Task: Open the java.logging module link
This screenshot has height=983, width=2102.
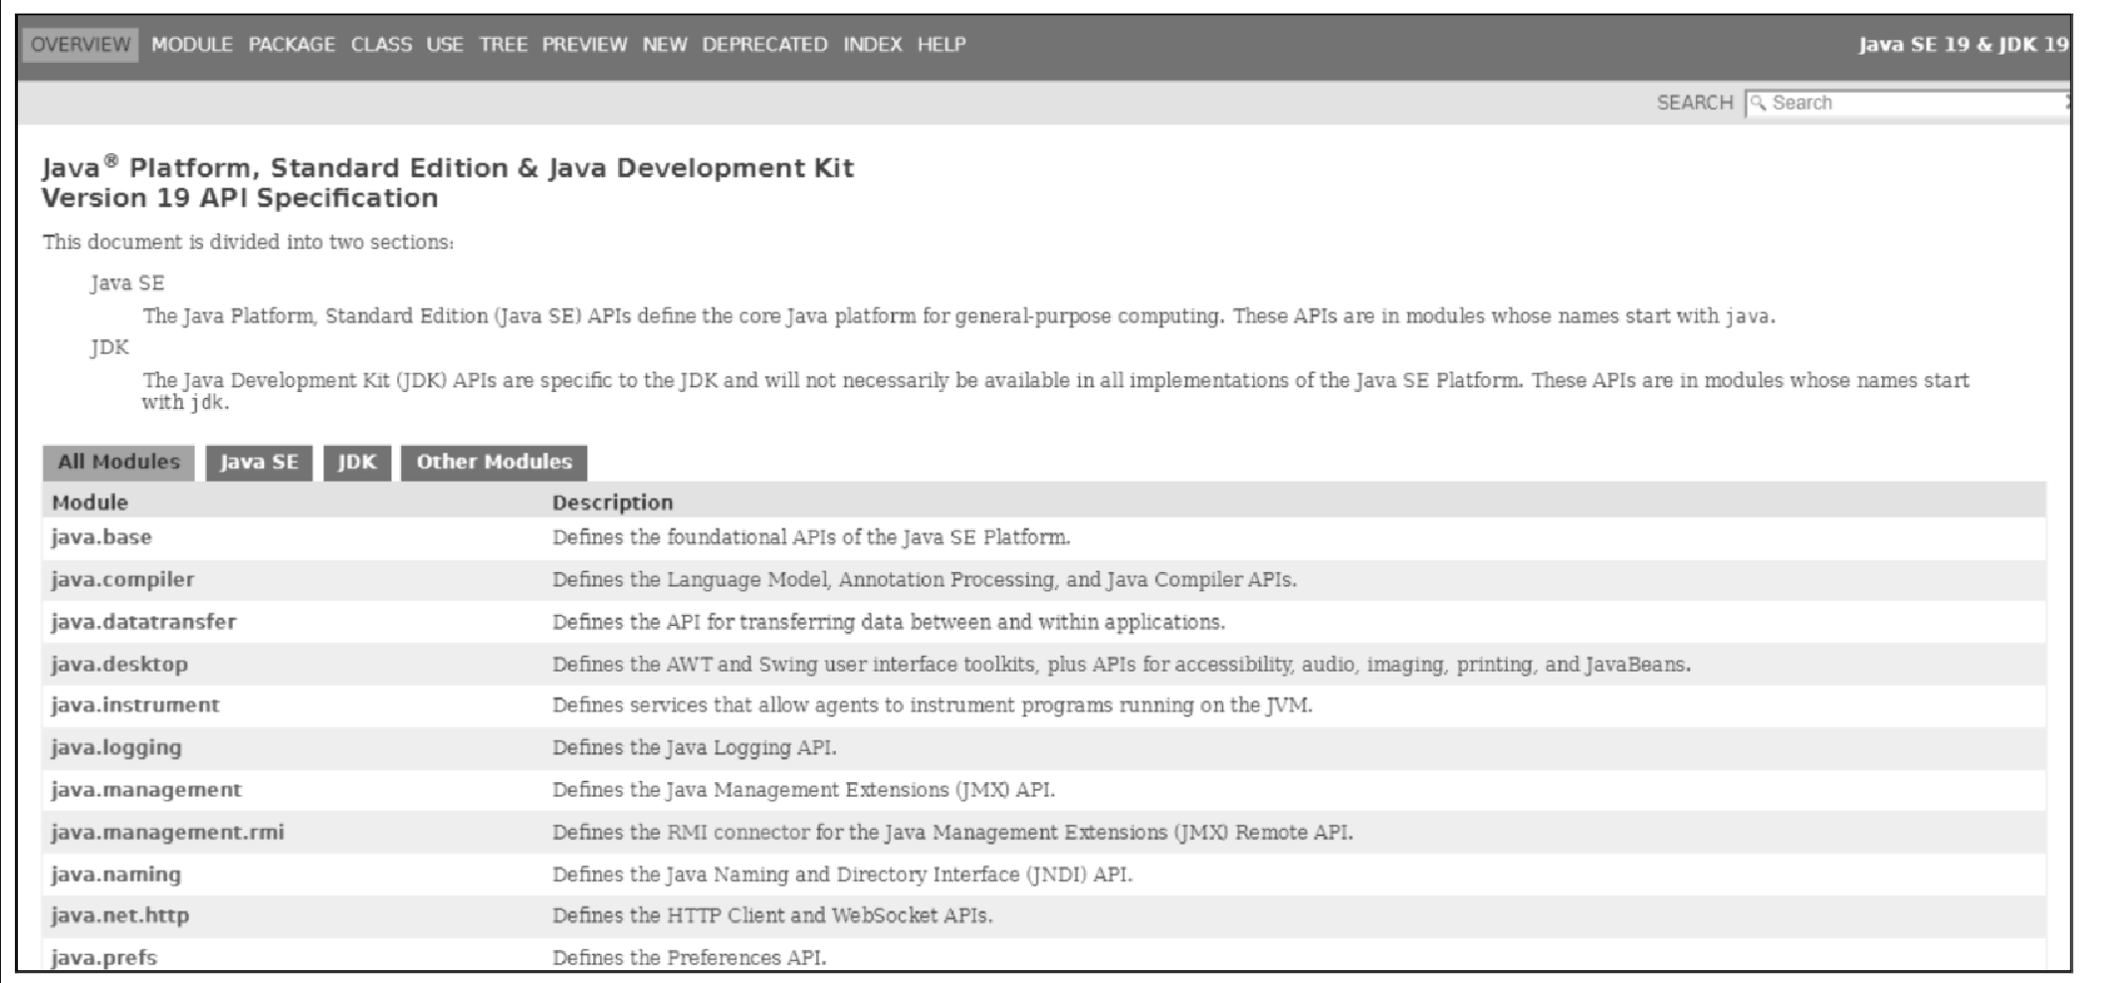Action: tap(116, 747)
